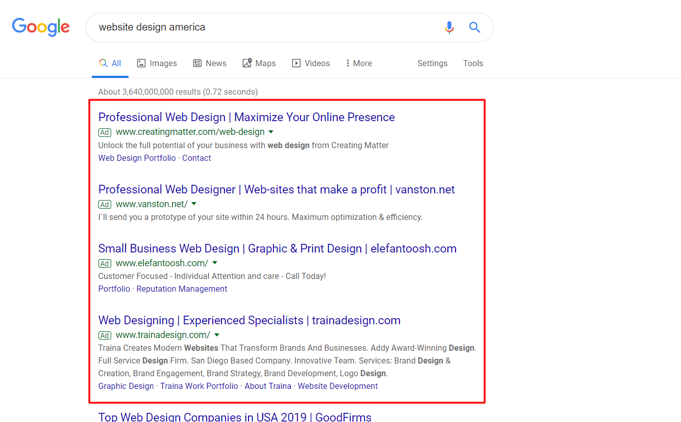Click Ad badge next to elefantoosh.com
This screenshot has width=681, height=422.
(x=105, y=264)
